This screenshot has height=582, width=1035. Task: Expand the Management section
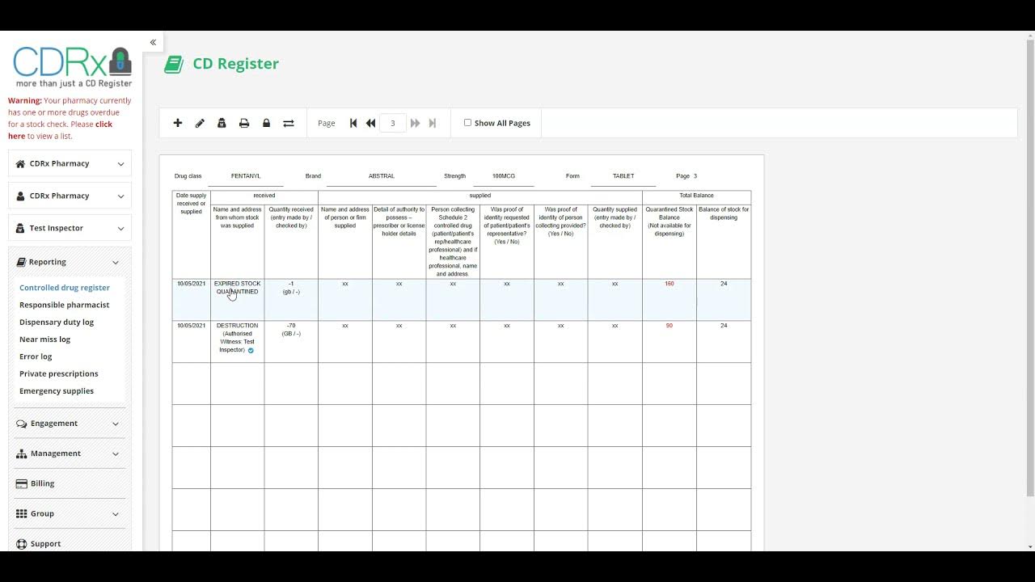68,453
